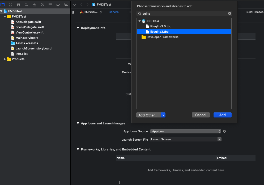This screenshot has height=185, width=264.
Task: Select Assets.xcassets catalog
Action: point(27,43)
